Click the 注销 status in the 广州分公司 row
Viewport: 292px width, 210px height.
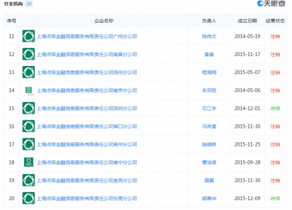pos(275,36)
